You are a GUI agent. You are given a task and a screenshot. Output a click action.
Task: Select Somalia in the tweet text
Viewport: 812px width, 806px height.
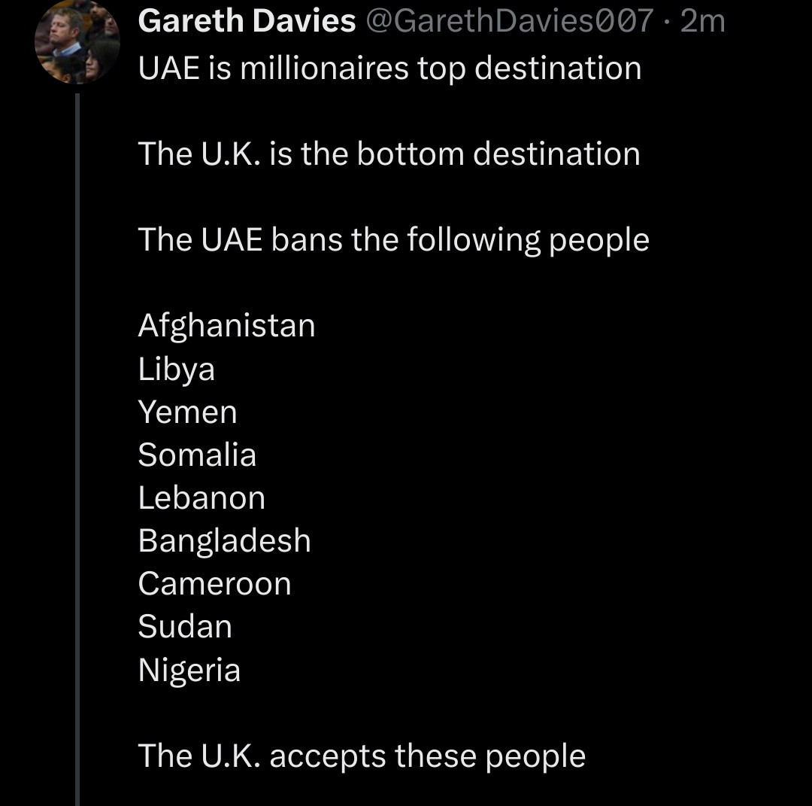[197, 455]
